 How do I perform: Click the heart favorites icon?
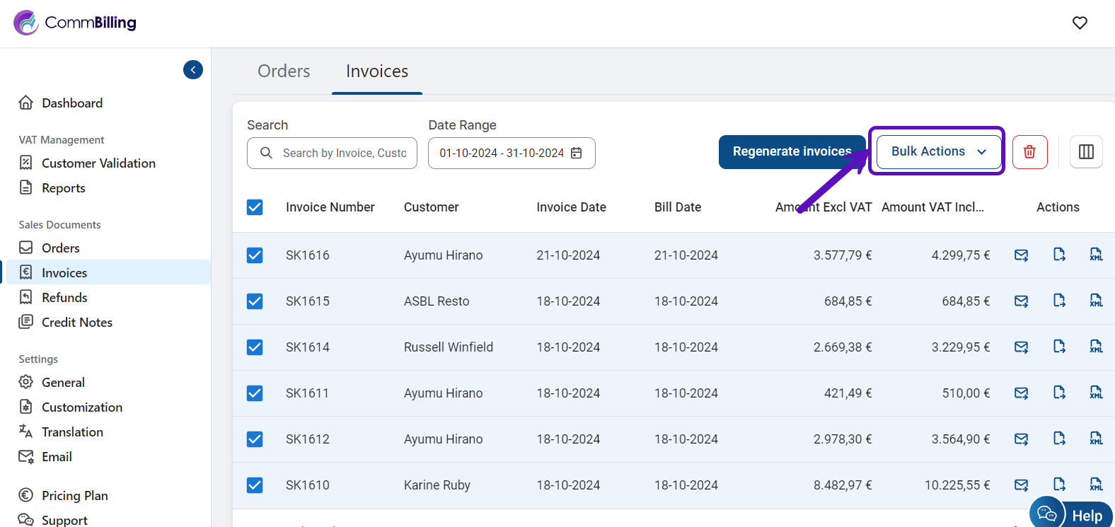(1080, 23)
